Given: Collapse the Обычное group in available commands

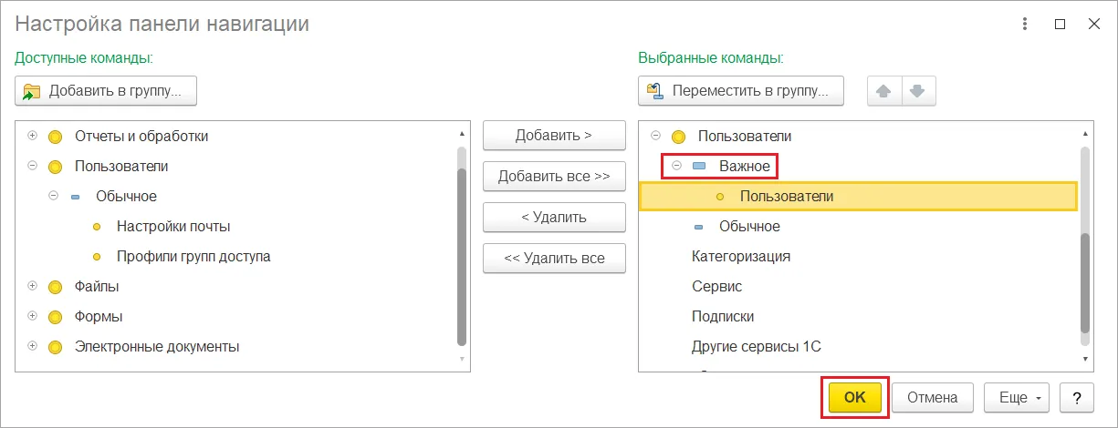Looking at the screenshot, I should pos(54,196).
